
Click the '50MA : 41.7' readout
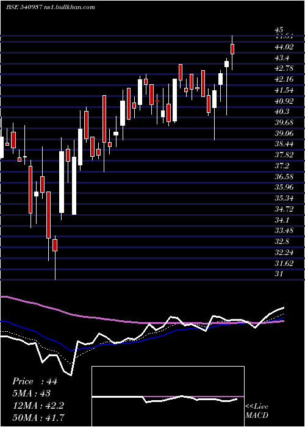(x=38, y=418)
